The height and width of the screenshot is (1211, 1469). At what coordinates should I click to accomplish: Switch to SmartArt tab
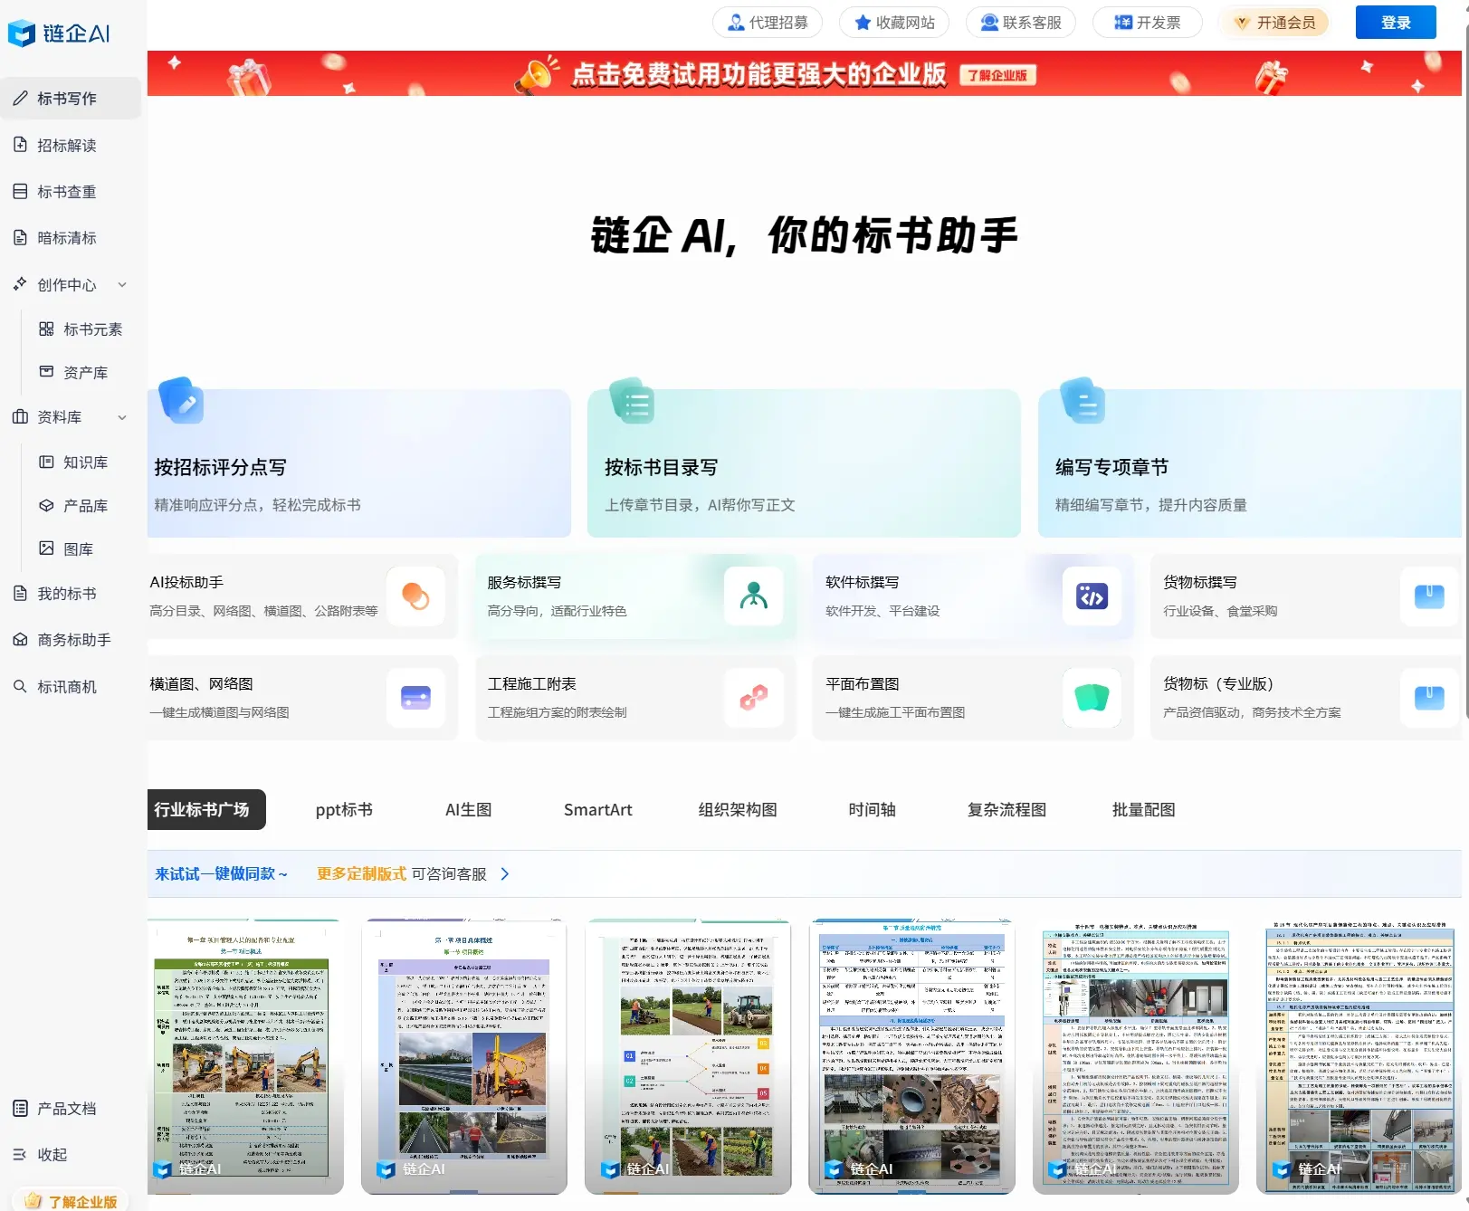tap(598, 810)
